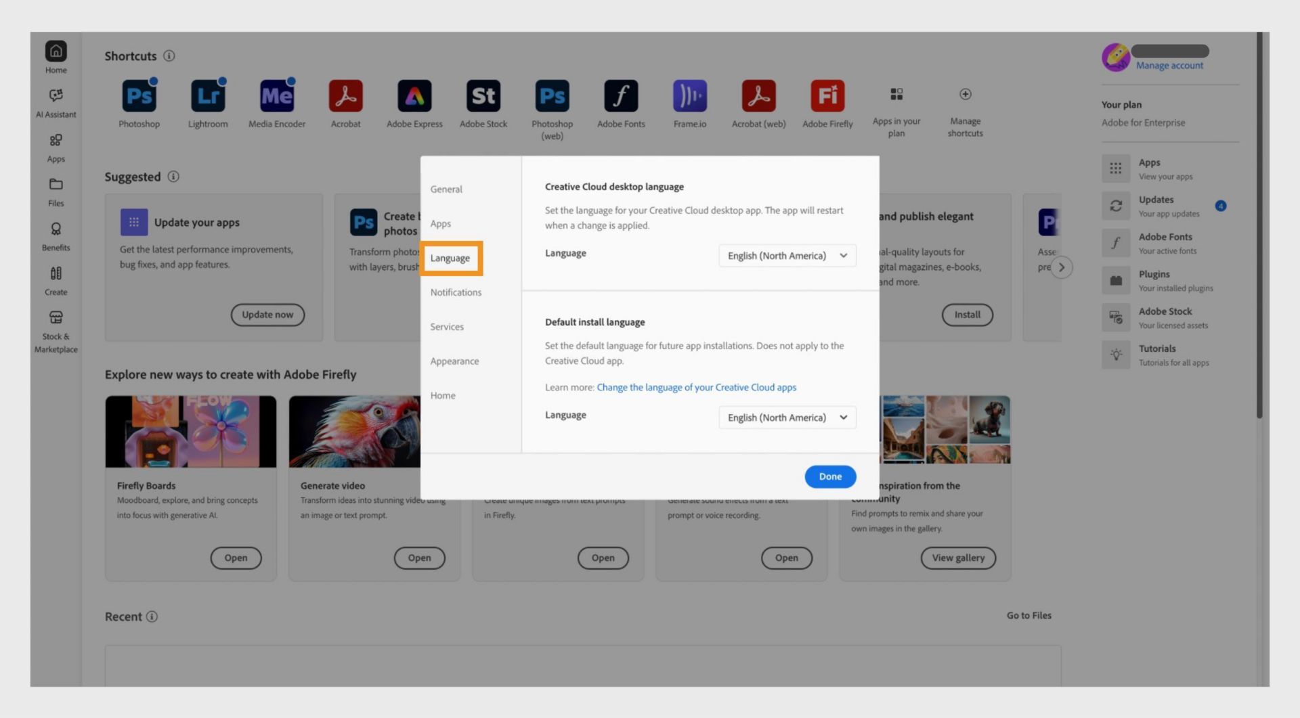Click Manage shortcuts plus icon
The height and width of the screenshot is (718, 1300).
[966, 94]
